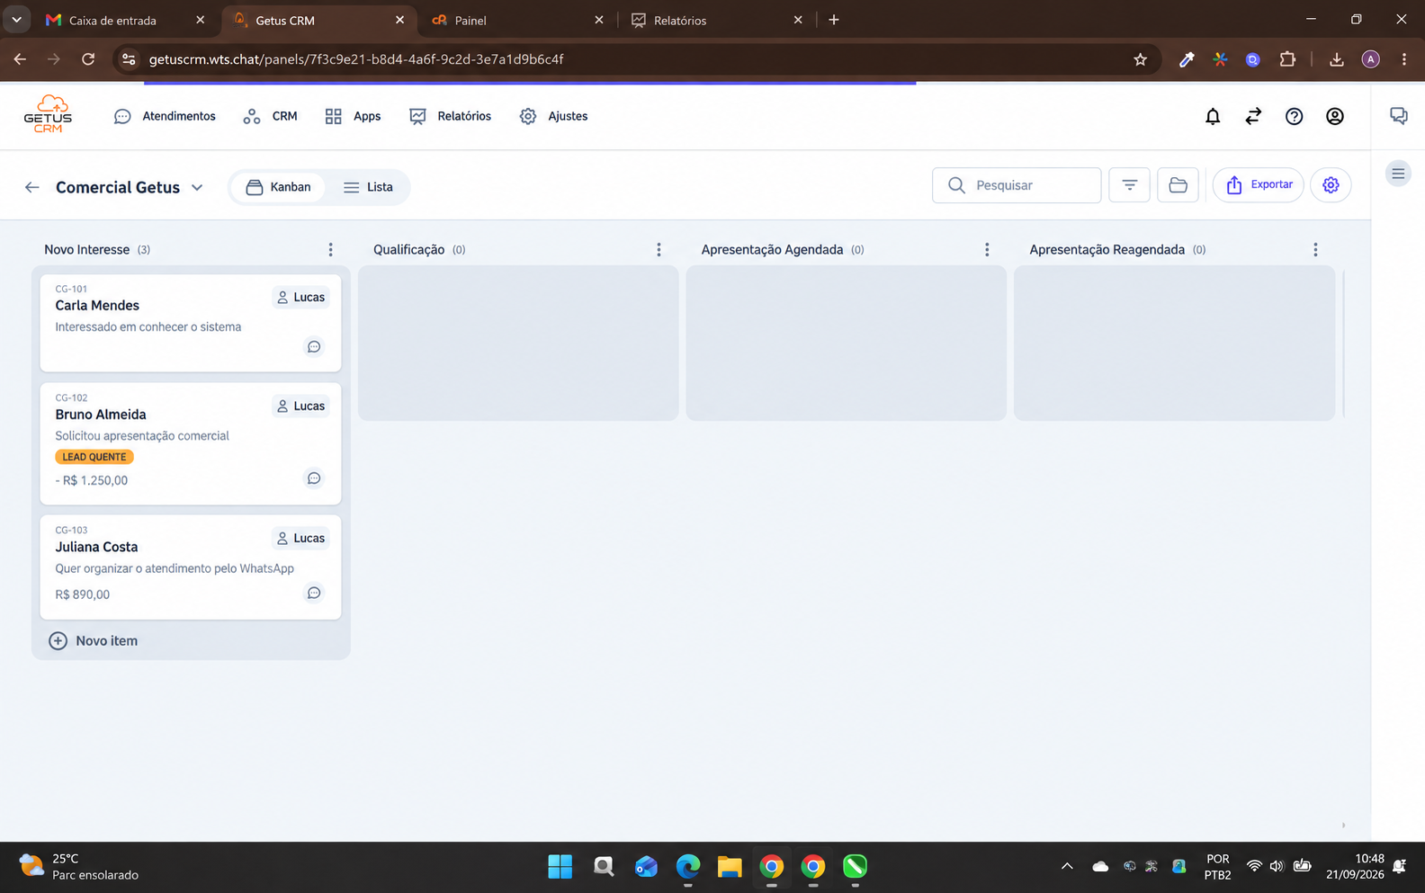Open the CRM menu

(270, 116)
